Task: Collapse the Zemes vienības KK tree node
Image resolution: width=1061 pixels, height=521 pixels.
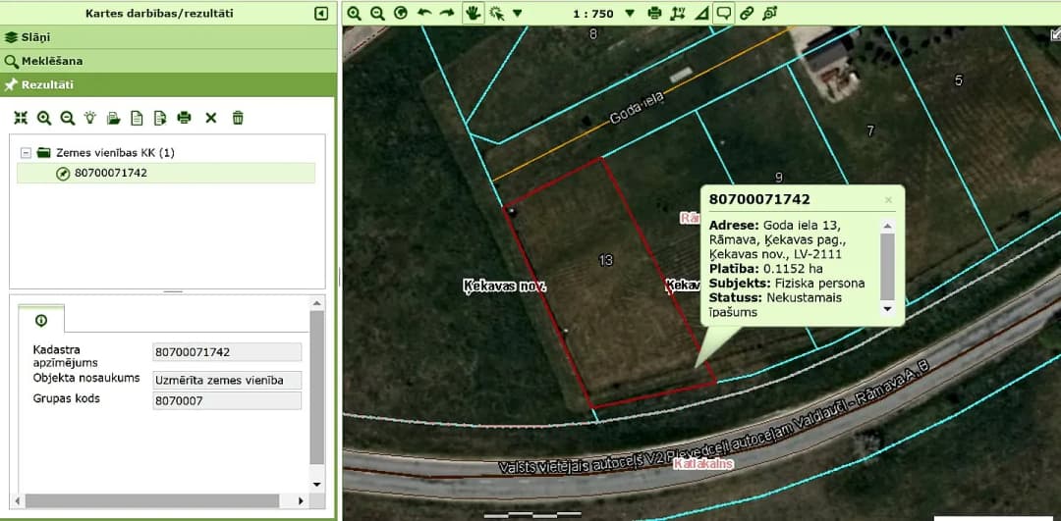Action: [26, 153]
